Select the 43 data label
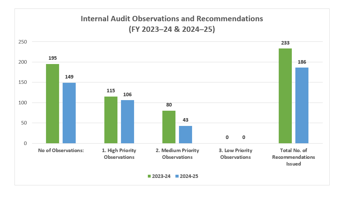This screenshot has height=214, width=359. pyautogui.click(x=185, y=120)
